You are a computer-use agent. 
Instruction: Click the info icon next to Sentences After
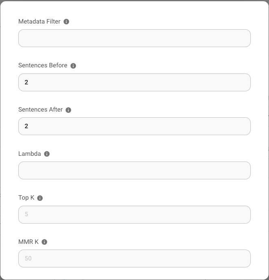coord(68,110)
